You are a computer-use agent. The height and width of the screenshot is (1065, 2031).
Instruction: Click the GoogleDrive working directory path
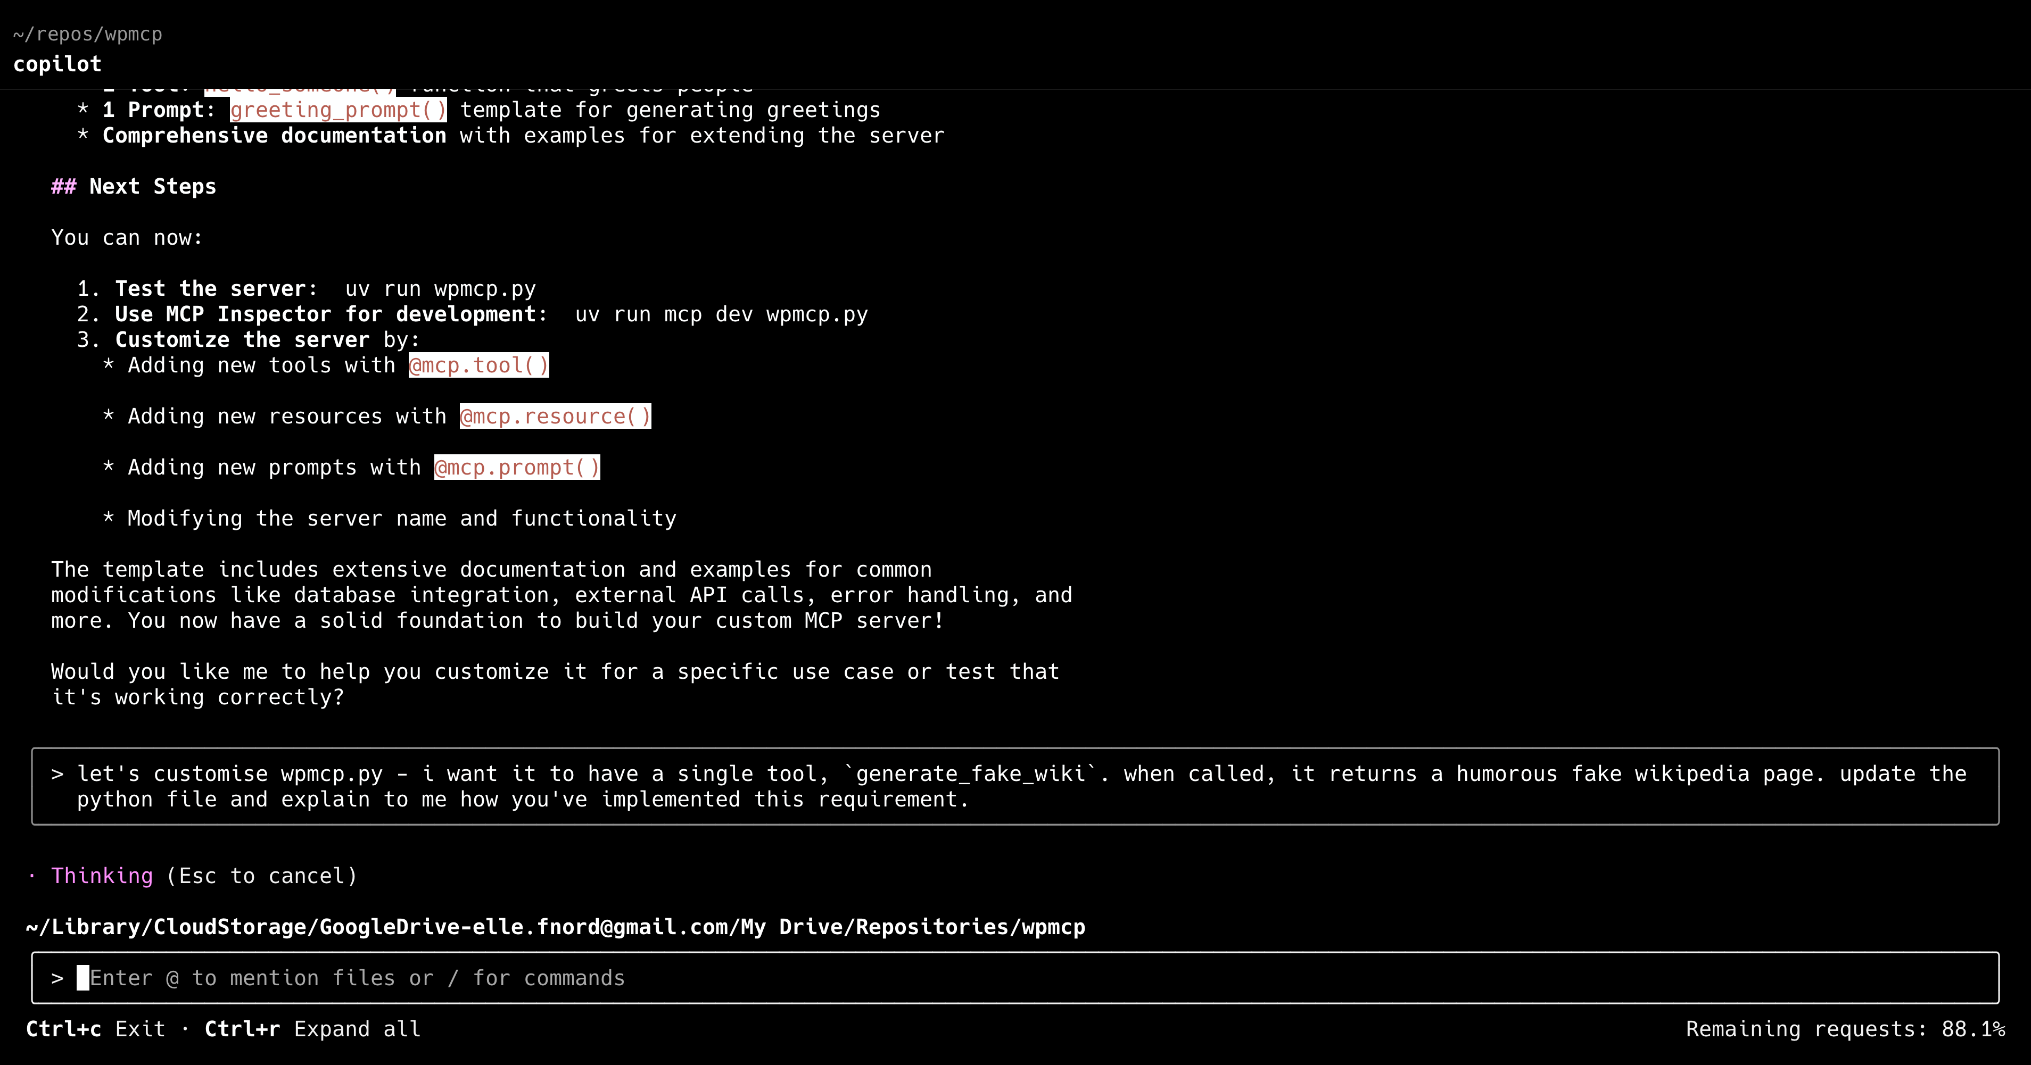tap(555, 926)
